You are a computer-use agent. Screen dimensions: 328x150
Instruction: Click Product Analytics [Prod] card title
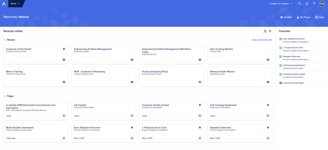click(x=155, y=72)
